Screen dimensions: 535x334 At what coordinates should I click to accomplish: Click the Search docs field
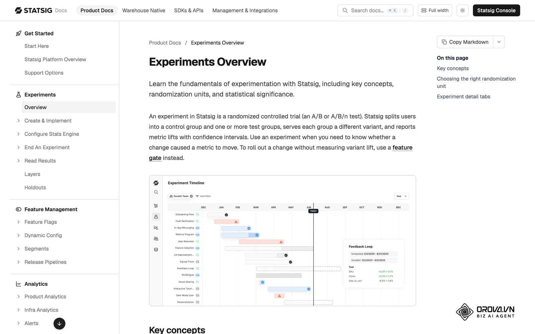tap(375, 10)
